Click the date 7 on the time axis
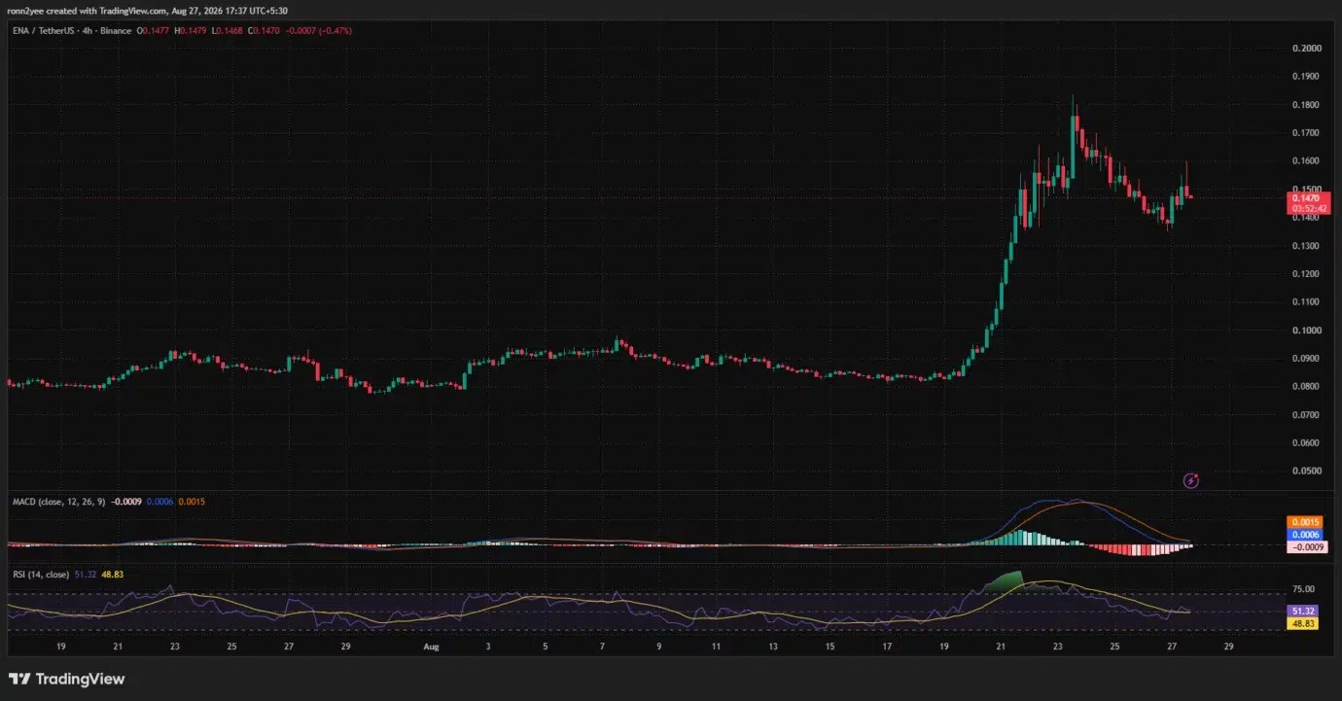 point(602,646)
